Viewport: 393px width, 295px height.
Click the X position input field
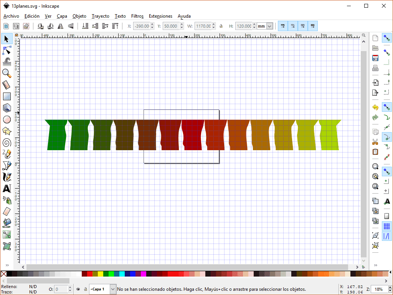pos(141,26)
